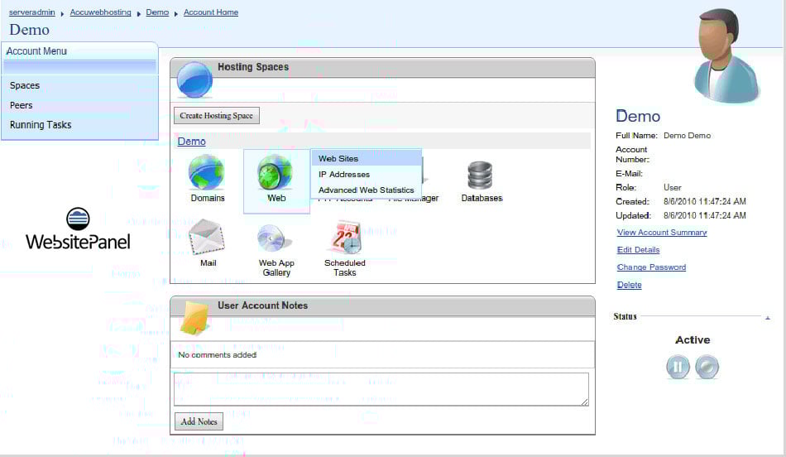Collapse the Status section arrow
786x457 pixels.
[x=768, y=318]
